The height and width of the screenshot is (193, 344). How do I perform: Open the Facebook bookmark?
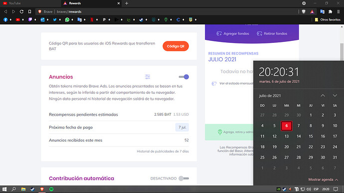coord(5,20)
